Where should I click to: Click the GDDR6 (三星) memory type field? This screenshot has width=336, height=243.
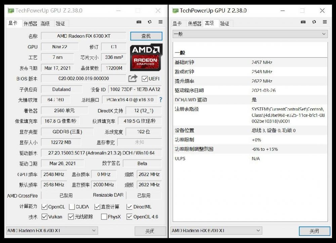67,132
